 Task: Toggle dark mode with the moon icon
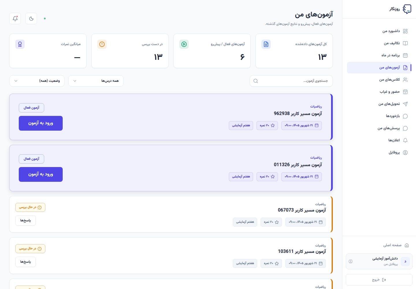point(31,18)
